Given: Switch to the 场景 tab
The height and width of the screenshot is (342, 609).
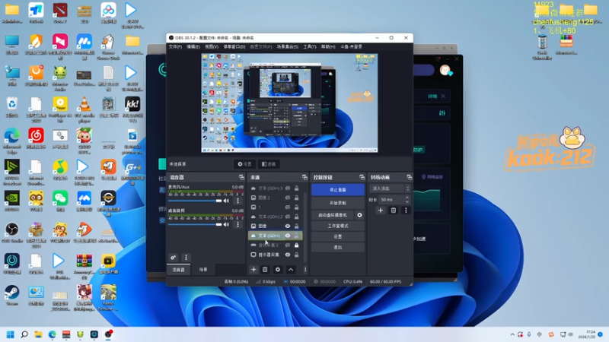Looking at the screenshot, I should click(x=203, y=270).
